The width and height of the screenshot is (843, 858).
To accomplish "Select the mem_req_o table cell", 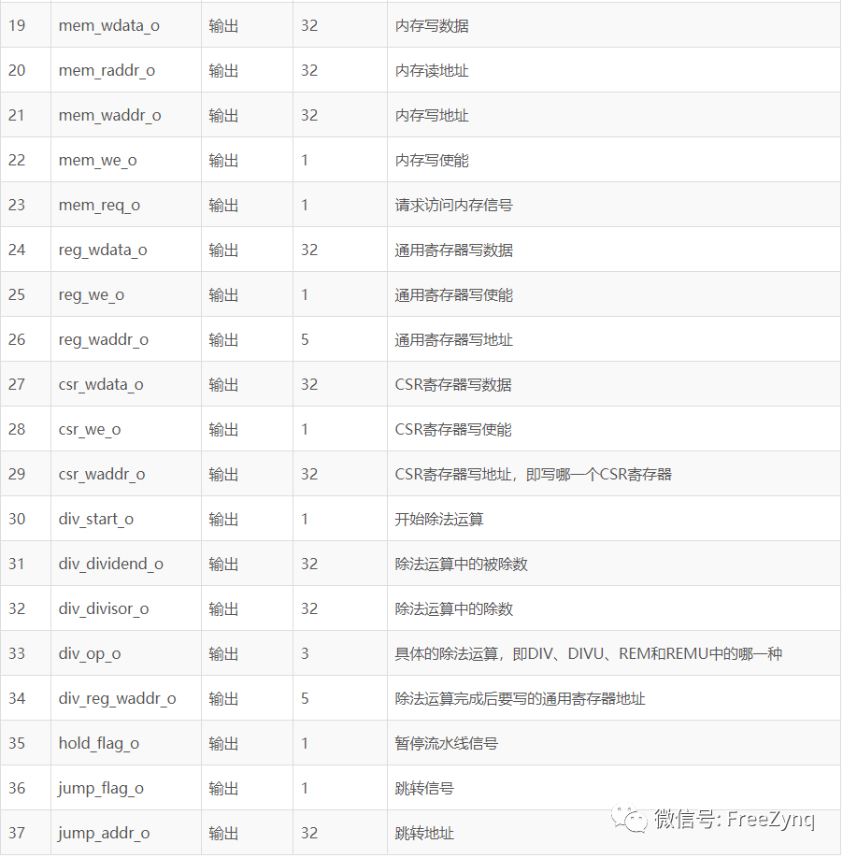I will [99, 205].
